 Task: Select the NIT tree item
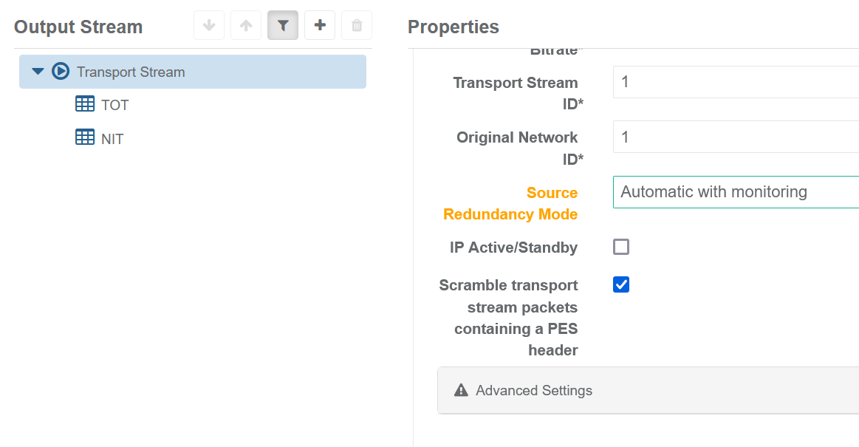tap(112, 138)
